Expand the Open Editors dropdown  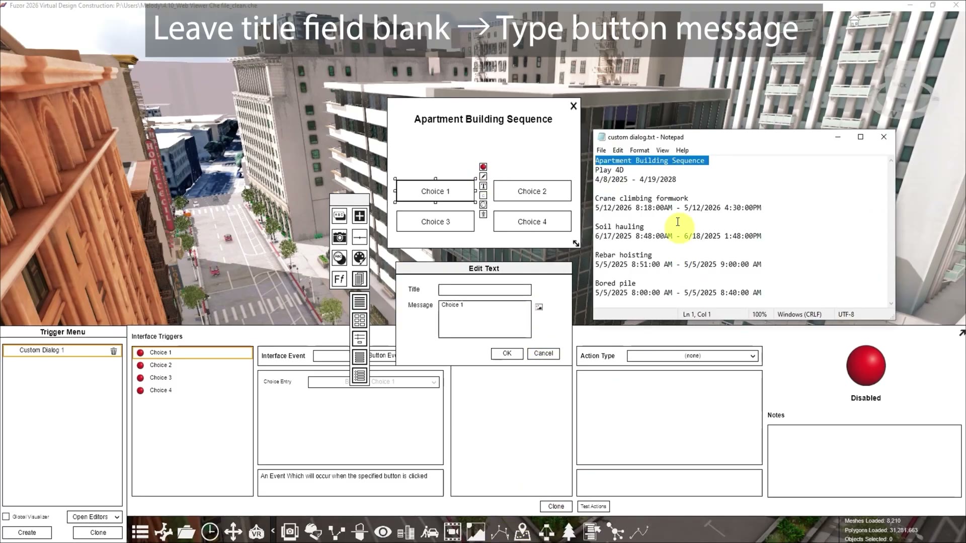tap(95, 517)
